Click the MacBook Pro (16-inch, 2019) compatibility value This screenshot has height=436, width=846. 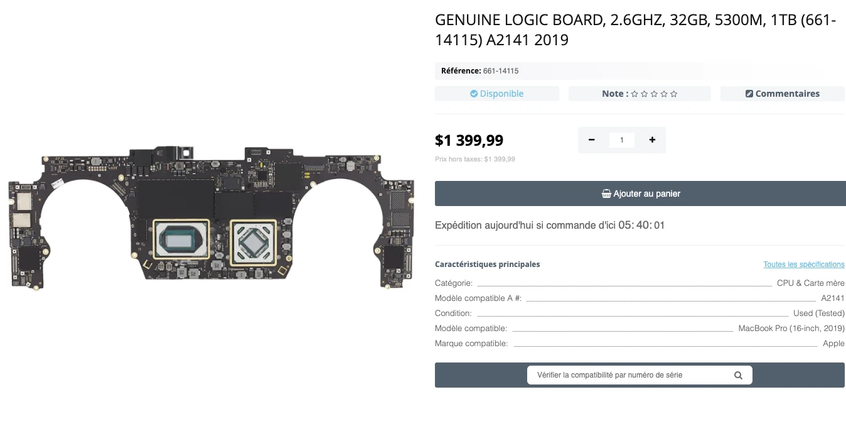coord(791,328)
